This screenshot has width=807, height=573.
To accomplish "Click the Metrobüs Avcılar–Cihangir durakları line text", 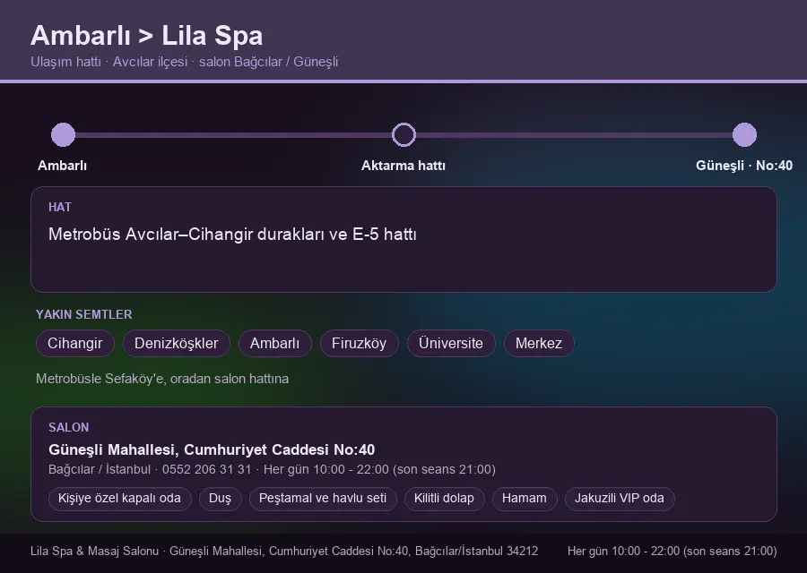I will 232,235.
